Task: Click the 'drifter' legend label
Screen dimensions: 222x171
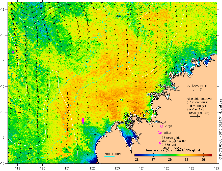Action: tap(167, 133)
